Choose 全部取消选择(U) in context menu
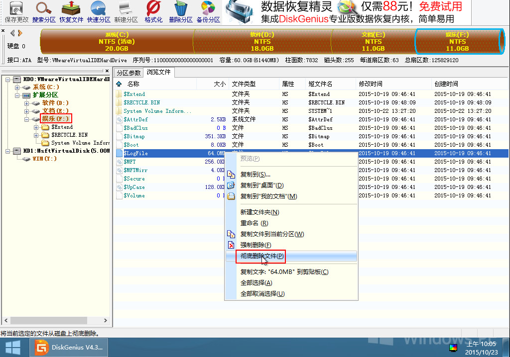510x357 pixels. [x=292, y=294]
